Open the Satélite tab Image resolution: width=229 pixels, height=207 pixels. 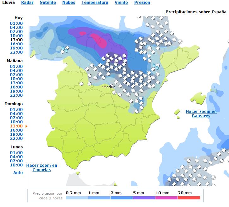48,3
